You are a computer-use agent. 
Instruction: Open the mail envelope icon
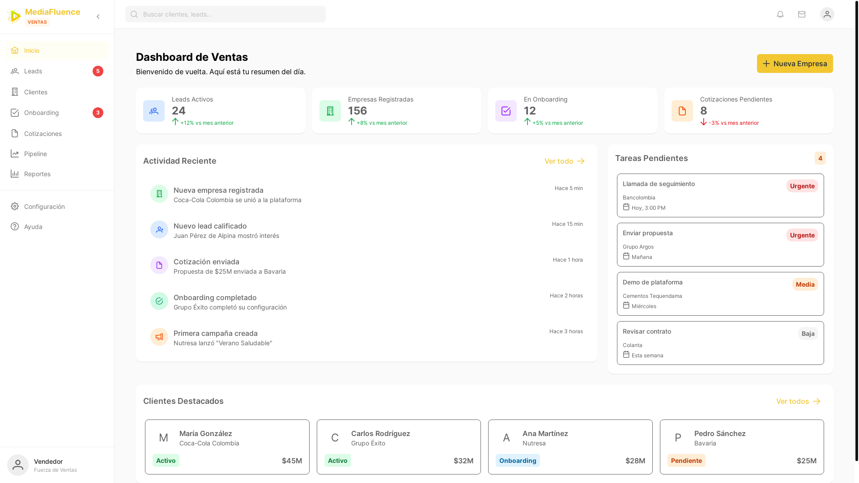(x=802, y=14)
